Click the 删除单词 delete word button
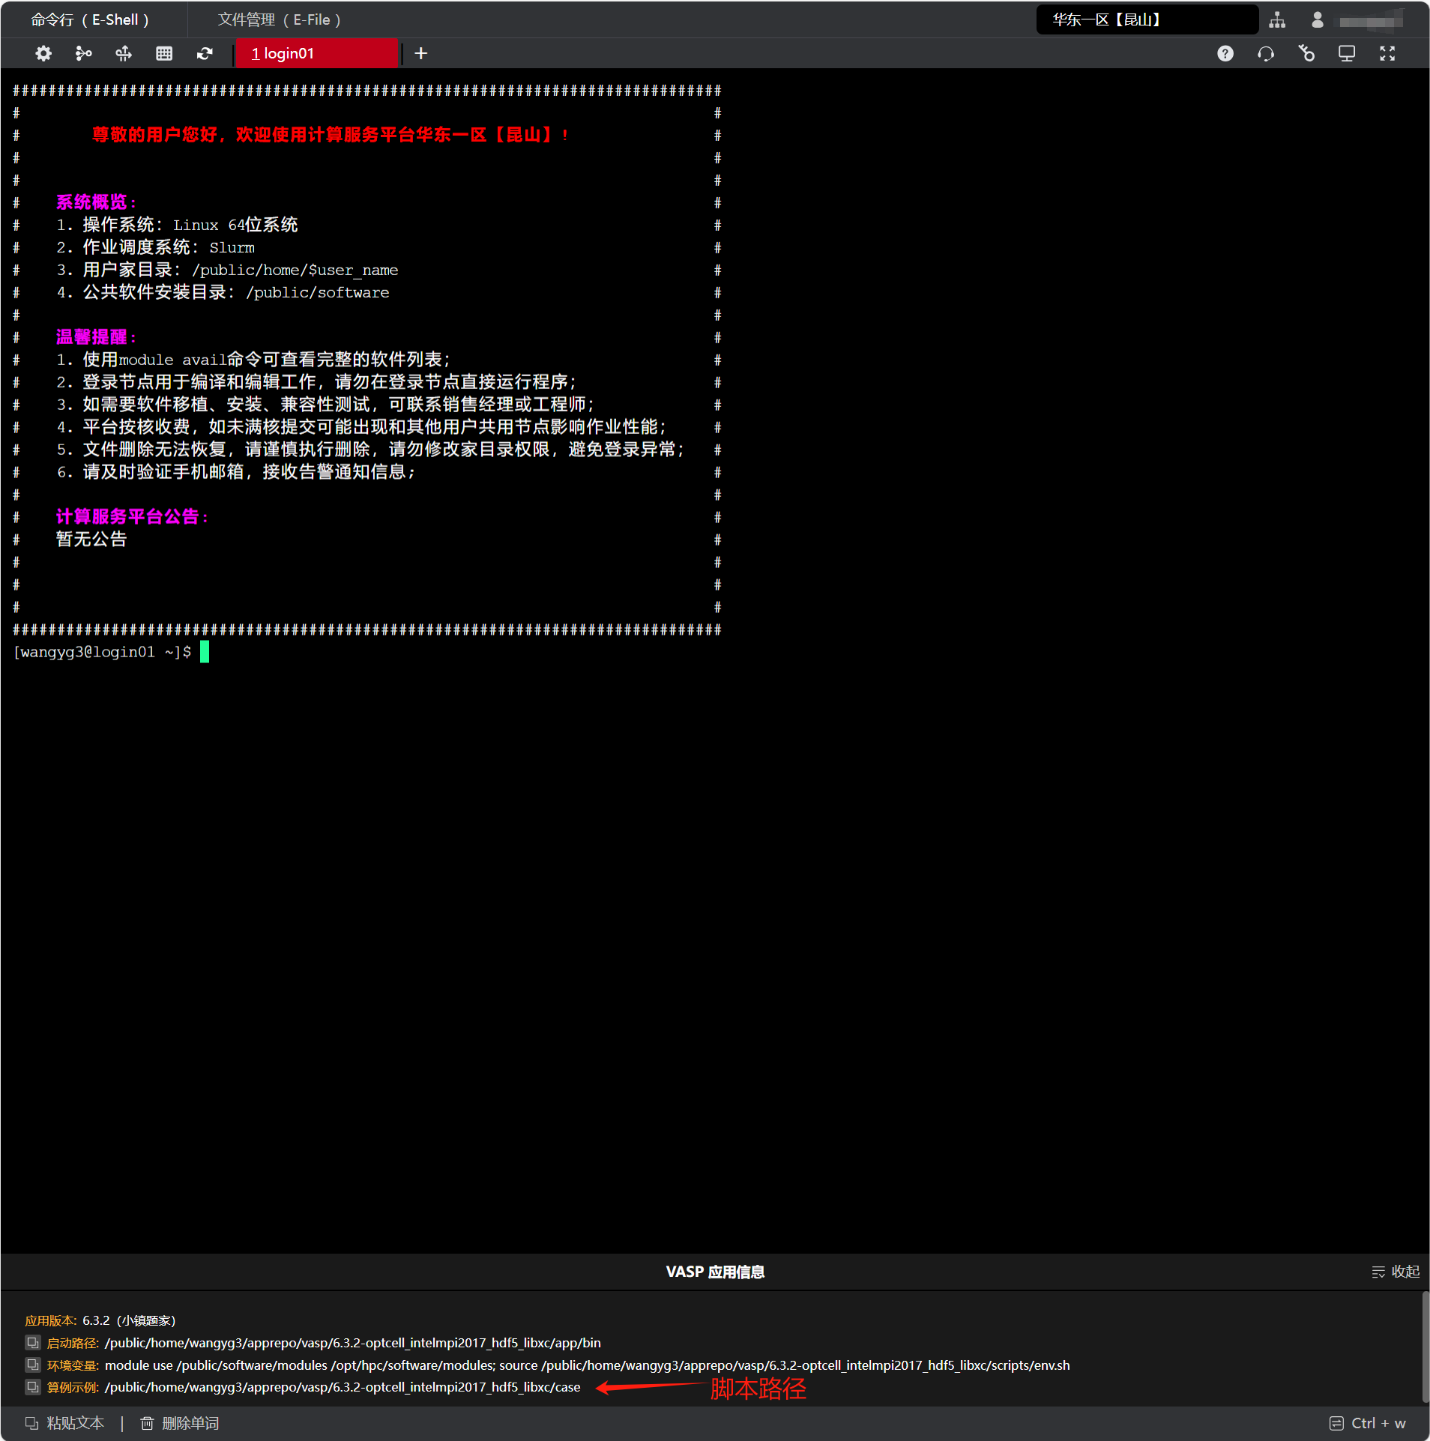The height and width of the screenshot is (1441, 1430). click(180, 1423)
